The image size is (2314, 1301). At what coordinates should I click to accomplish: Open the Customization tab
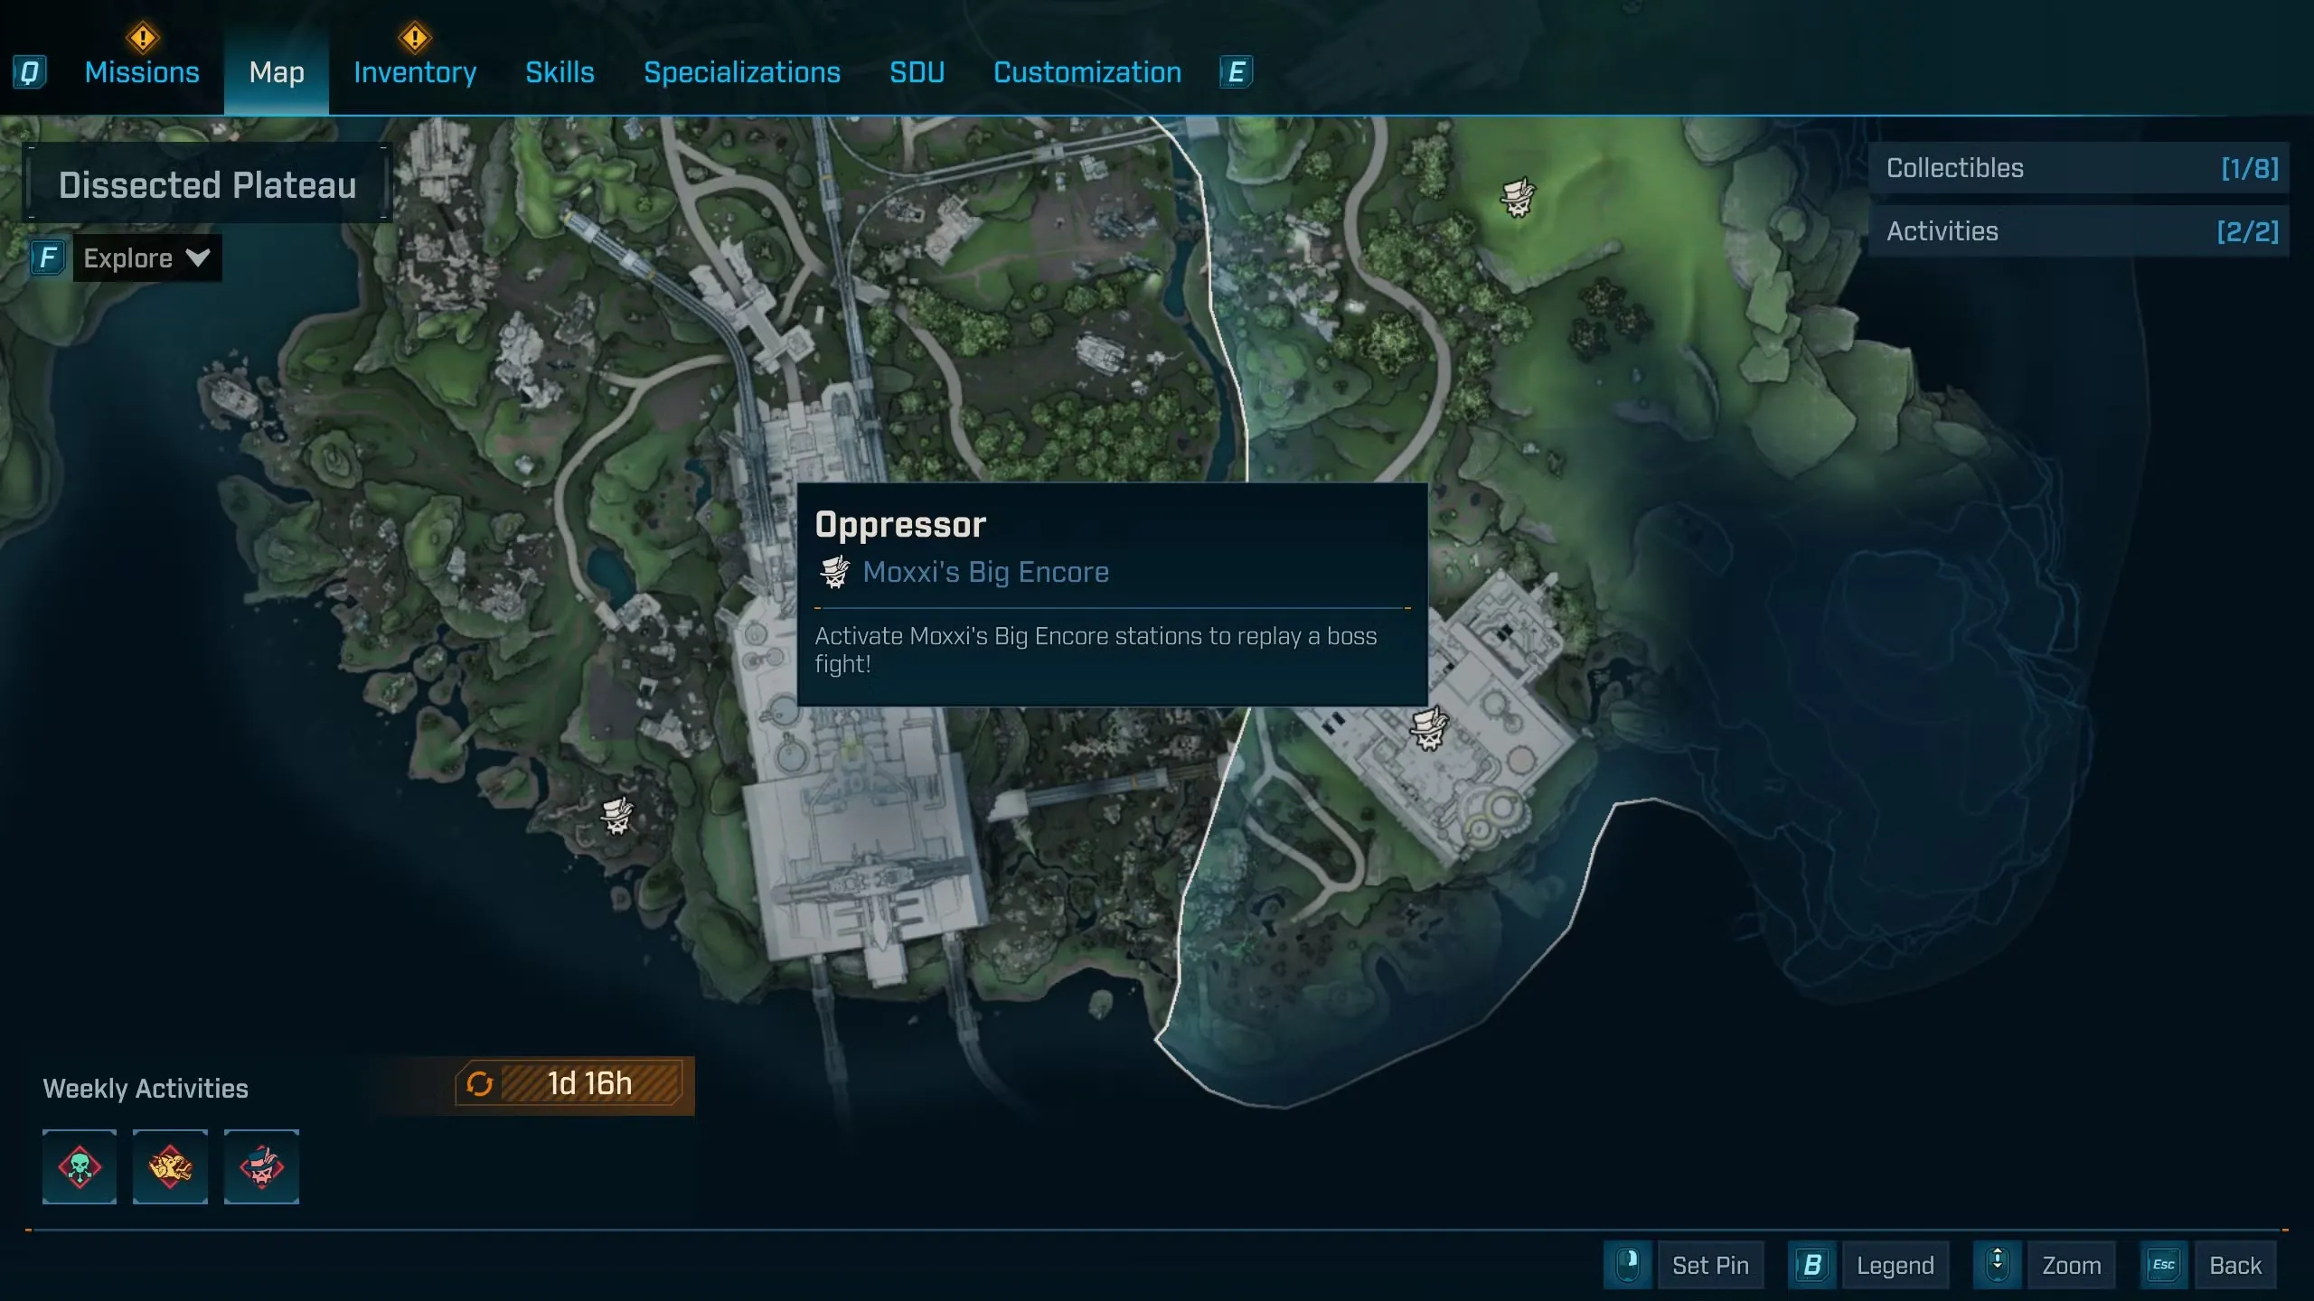coord(1087,72)
